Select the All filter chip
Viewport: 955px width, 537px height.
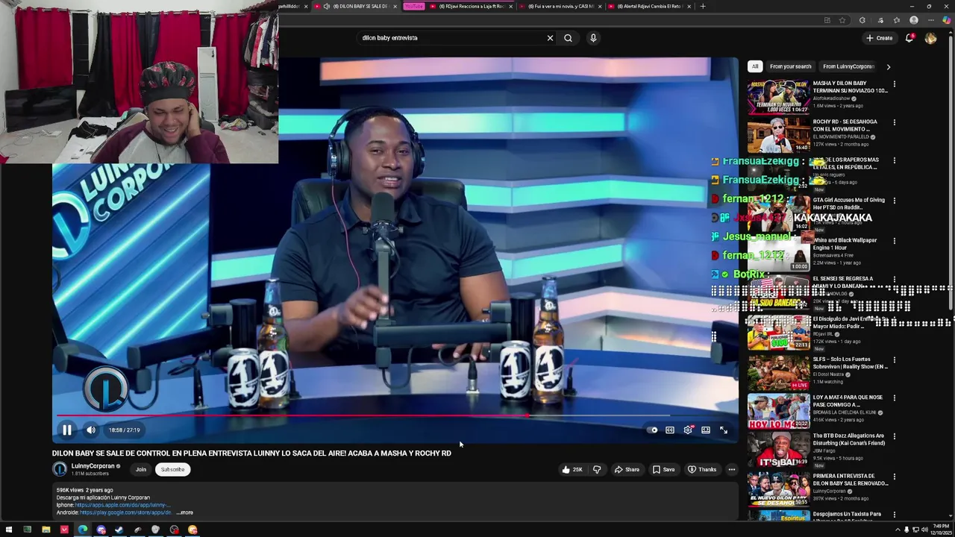pyautogui.click(x=755, y=66)
